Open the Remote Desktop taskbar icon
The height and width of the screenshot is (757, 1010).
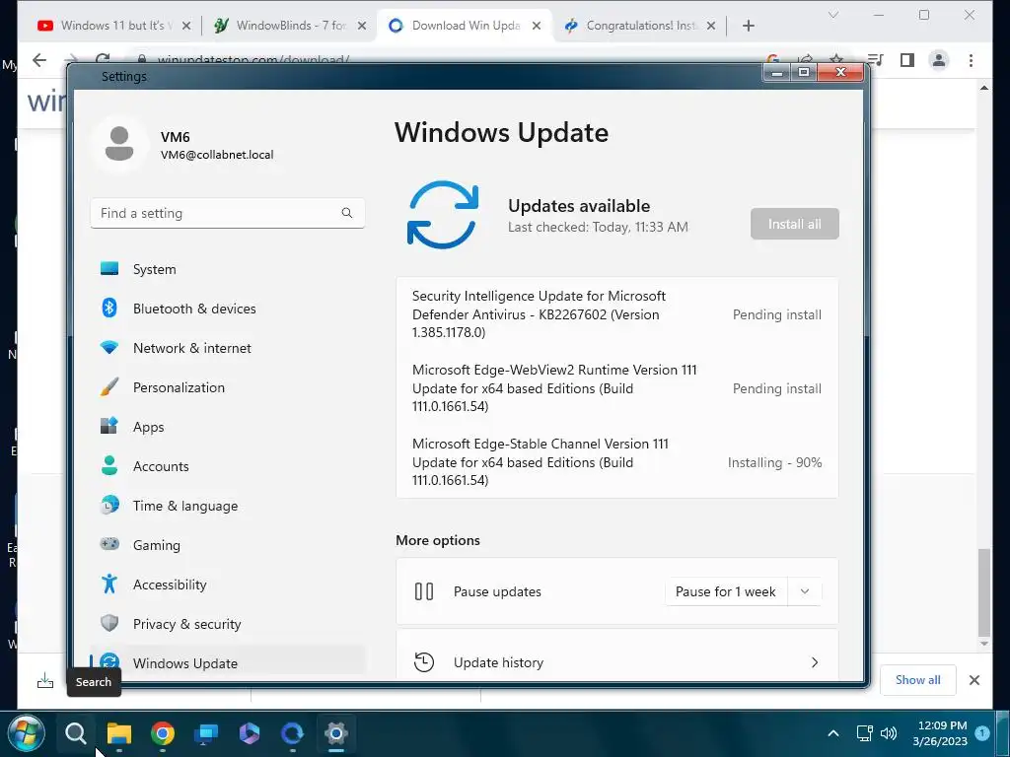click(x=206, y=733)
